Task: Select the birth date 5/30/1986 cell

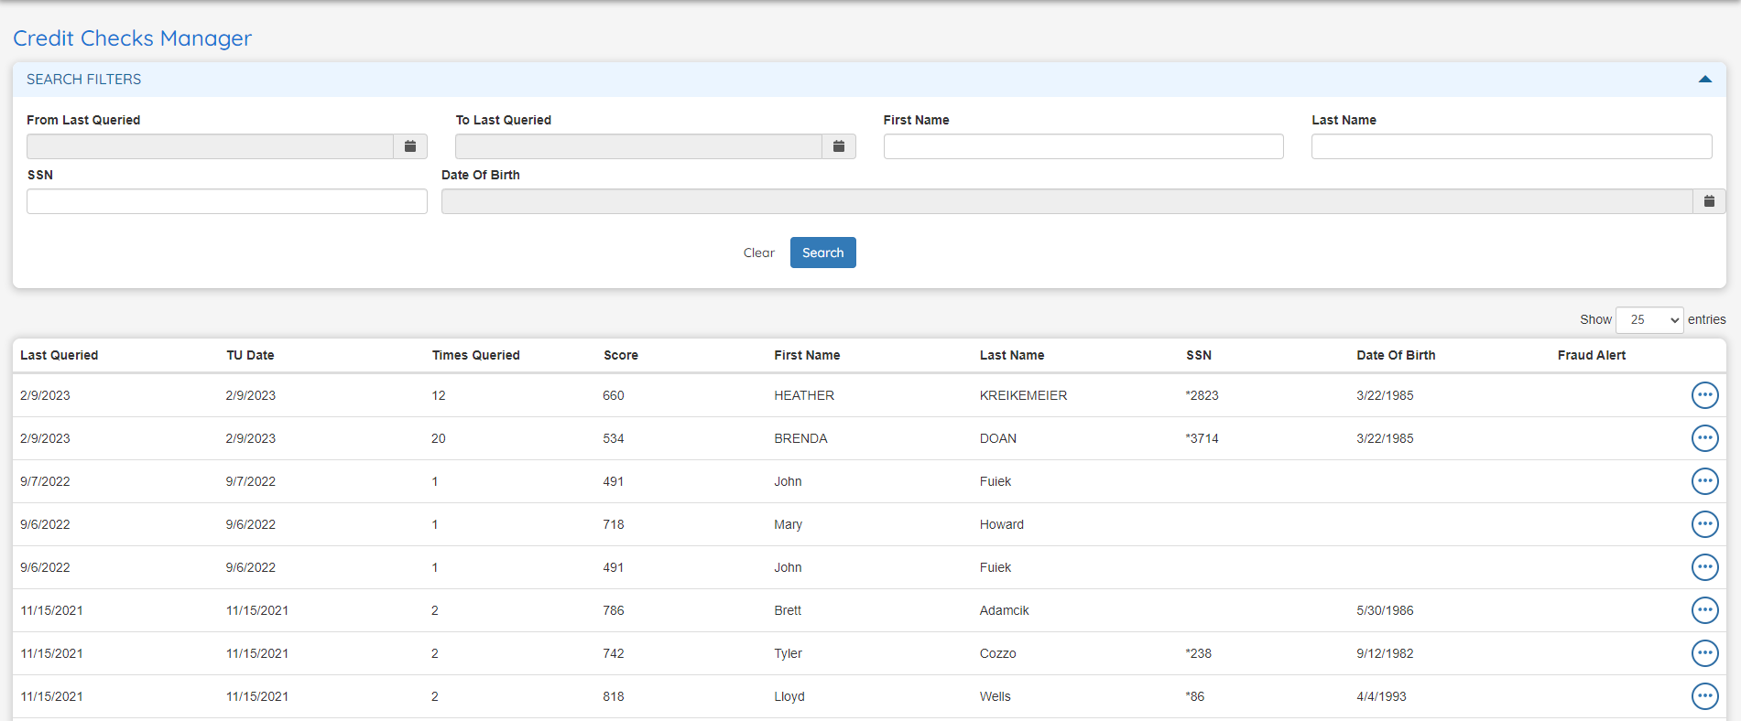Action: (1385, 610)
